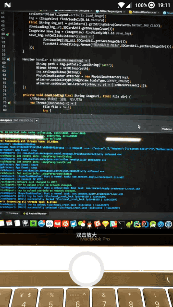173x307 pixels.
Task: Open the process dropdown arrow next to [DEAD]
Action: click(37, 120)
